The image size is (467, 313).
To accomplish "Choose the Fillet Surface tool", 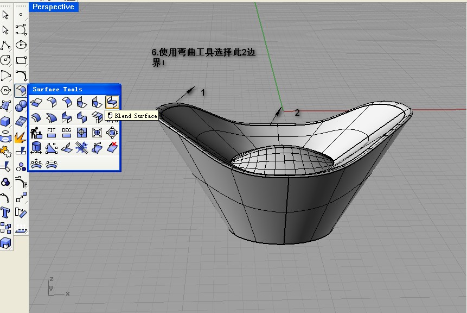I will [52, 102].
